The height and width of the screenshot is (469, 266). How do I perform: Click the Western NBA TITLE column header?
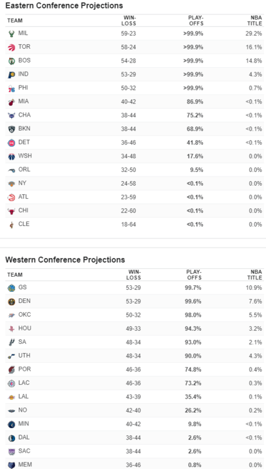coord(255,275)
